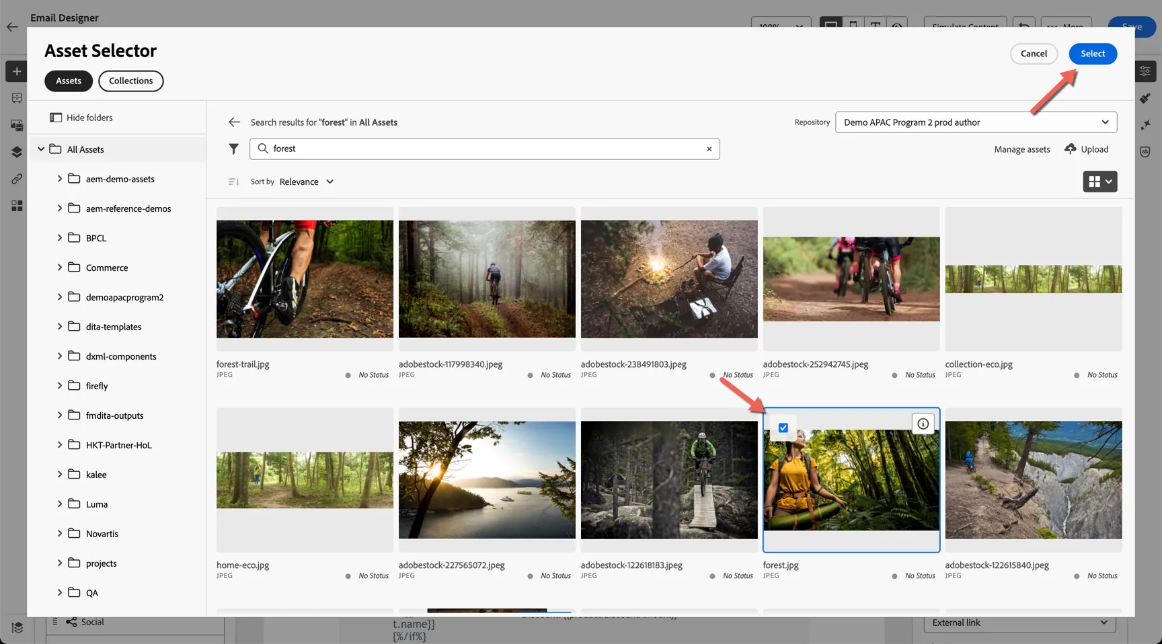1162x644 pixels.
Task: Click the back arrow beside search results
Action: coord(234,122)
